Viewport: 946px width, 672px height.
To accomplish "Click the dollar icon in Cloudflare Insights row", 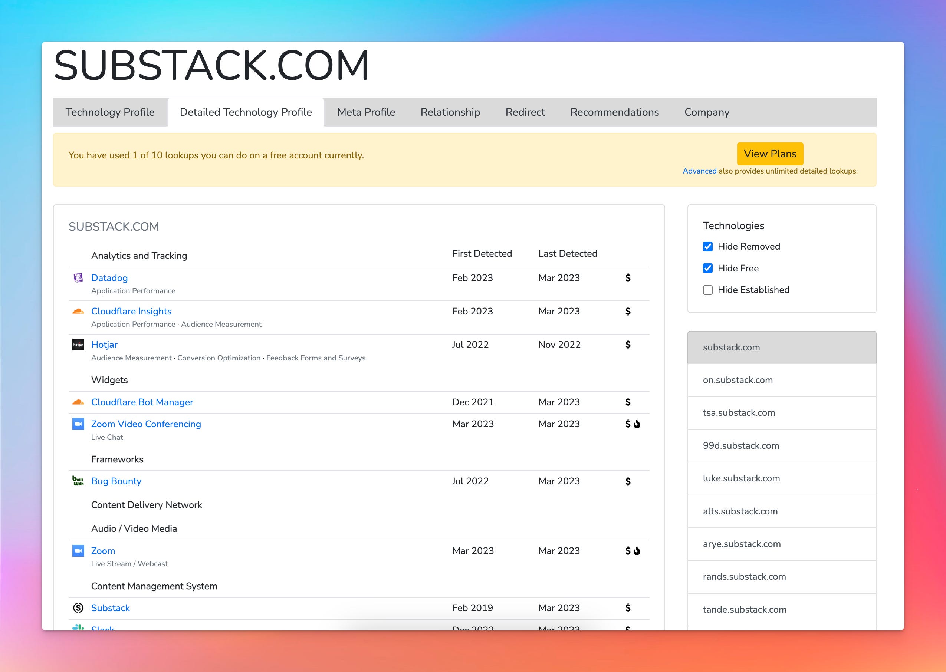I will tap(628, 311).
